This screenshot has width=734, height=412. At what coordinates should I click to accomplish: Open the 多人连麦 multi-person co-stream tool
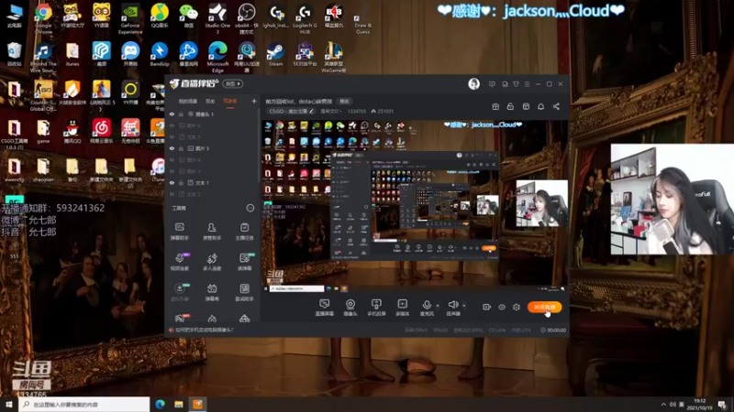click(x=212, y=262)
